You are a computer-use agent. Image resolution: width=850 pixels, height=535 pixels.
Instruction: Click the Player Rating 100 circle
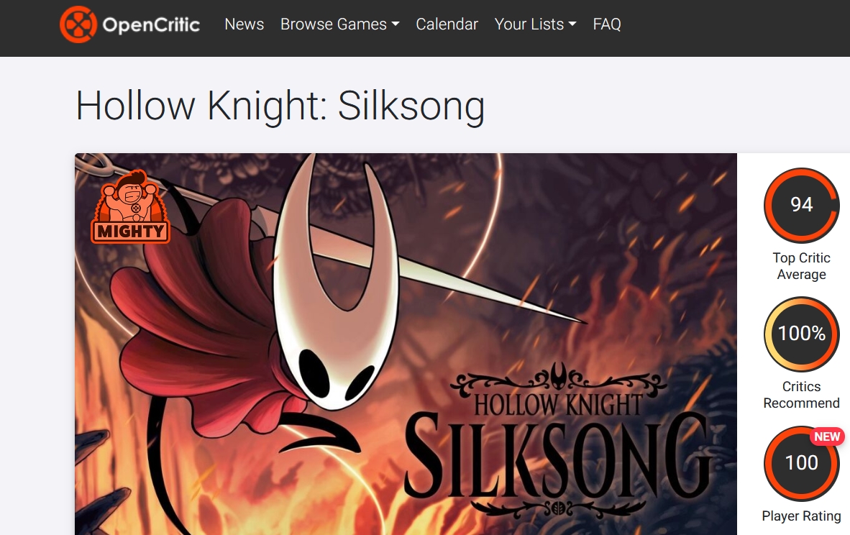coord(801,463)
